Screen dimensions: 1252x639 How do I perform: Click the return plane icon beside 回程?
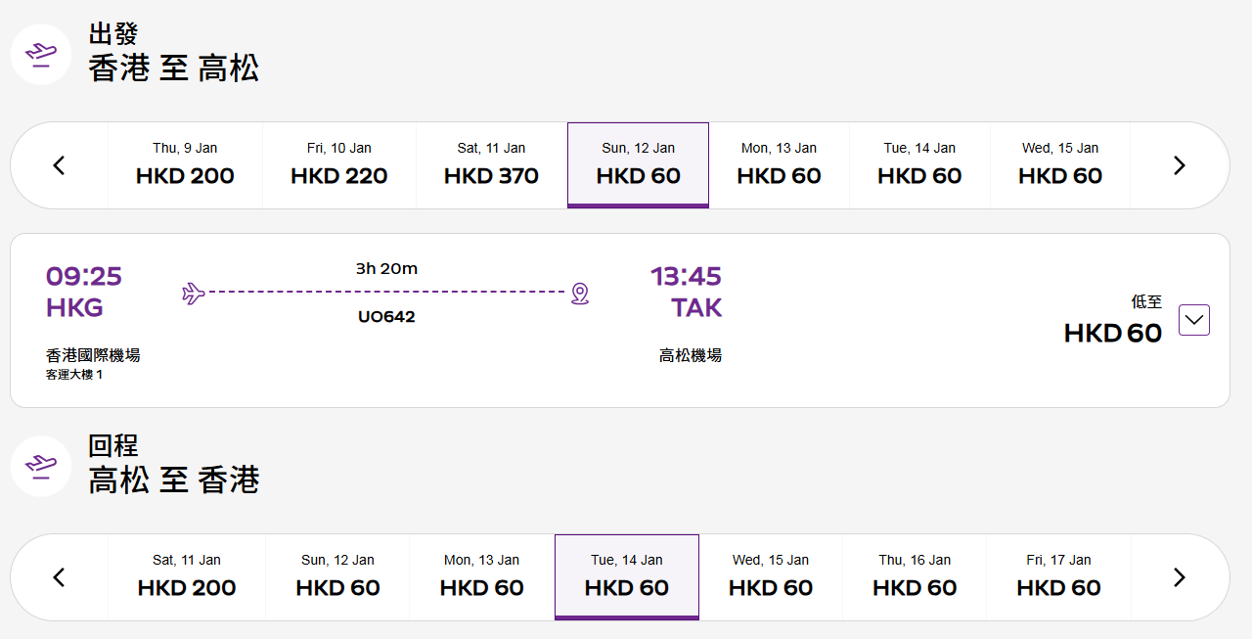pos(41,466)
